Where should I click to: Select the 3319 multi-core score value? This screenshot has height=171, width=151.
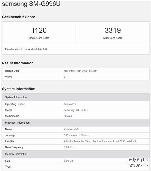[x=112, y=31]
